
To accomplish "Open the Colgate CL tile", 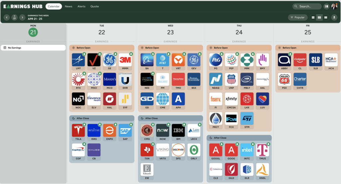I will [x=300, y=62].
